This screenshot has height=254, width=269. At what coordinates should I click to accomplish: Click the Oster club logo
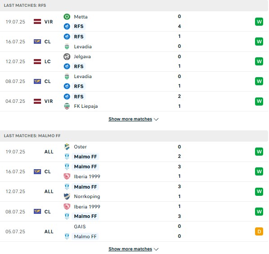[67, 147]
